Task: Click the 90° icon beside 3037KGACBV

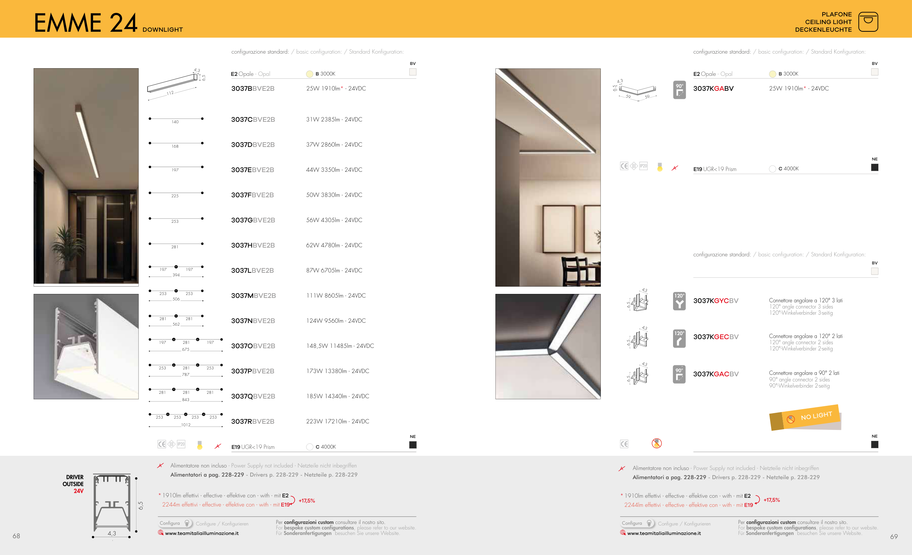Action: tap(679, 374)
